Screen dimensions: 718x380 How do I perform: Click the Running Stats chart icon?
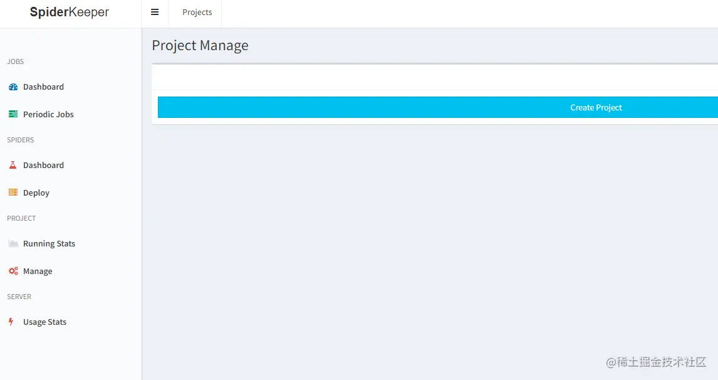point(13,243)
